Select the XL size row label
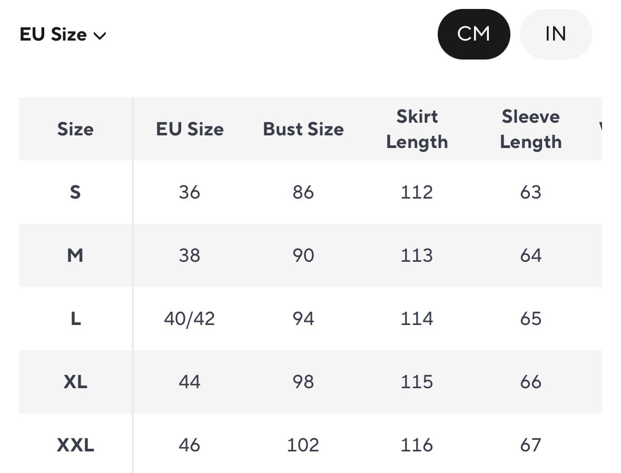 [75, 382]
